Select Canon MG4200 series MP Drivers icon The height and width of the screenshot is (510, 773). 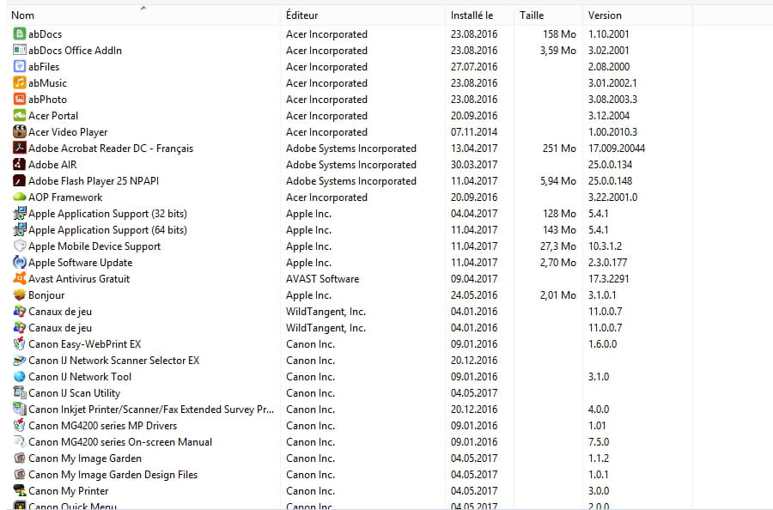pos(19,425)
